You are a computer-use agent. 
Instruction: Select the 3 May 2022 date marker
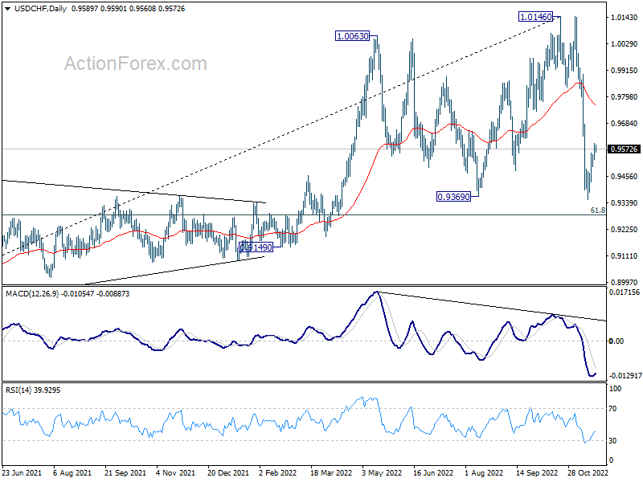[383, 472]
